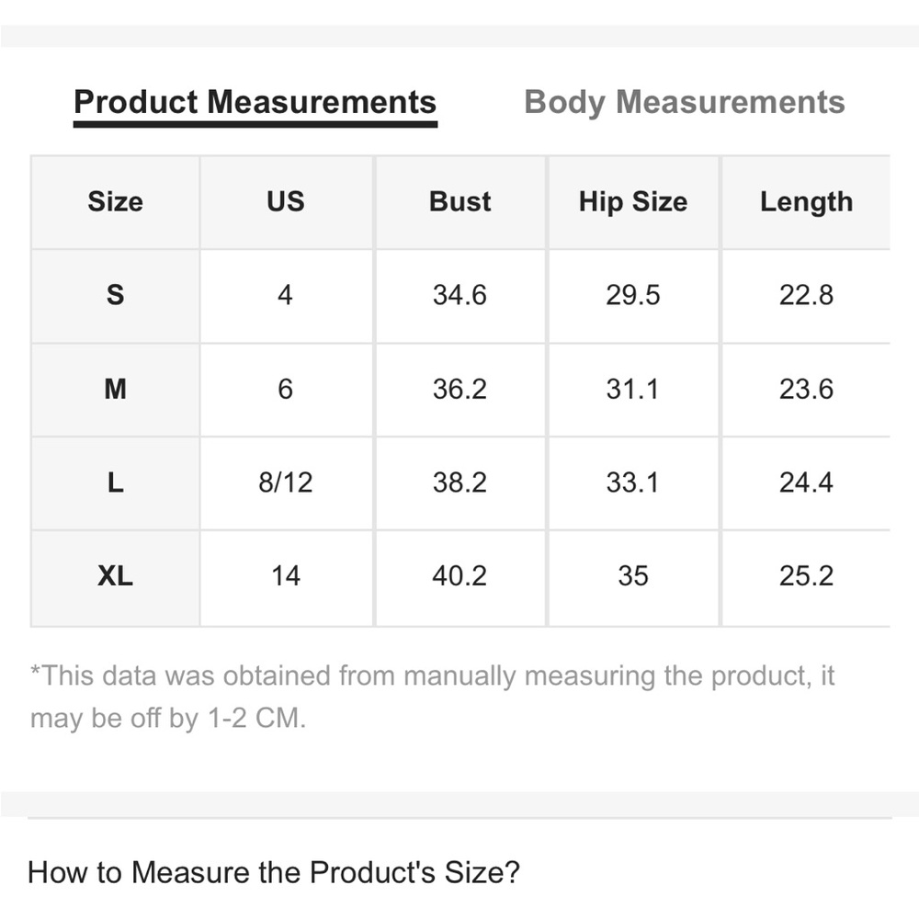Click the Bust column header
This screenshot has width=919, height=919.
click(x=459, y=202)
